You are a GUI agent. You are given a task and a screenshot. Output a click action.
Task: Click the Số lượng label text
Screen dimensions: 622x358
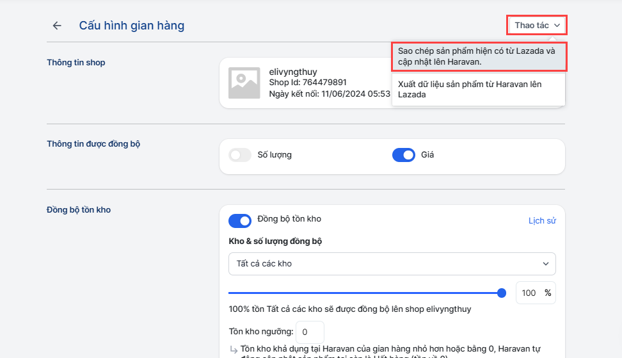[x=274, y=155]
